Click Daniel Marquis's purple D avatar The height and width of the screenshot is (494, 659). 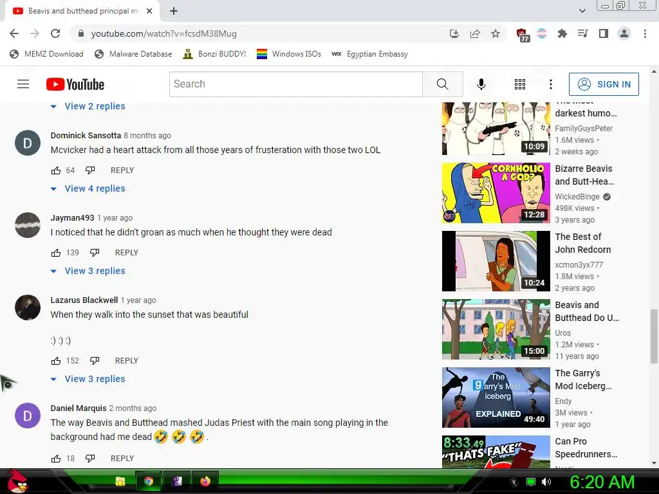point(28,416)
